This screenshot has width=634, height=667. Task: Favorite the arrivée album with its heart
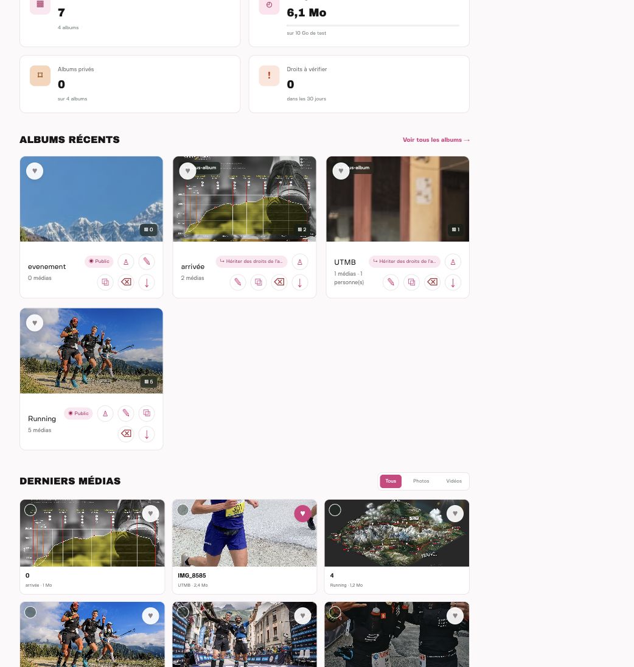click(187, 171)
